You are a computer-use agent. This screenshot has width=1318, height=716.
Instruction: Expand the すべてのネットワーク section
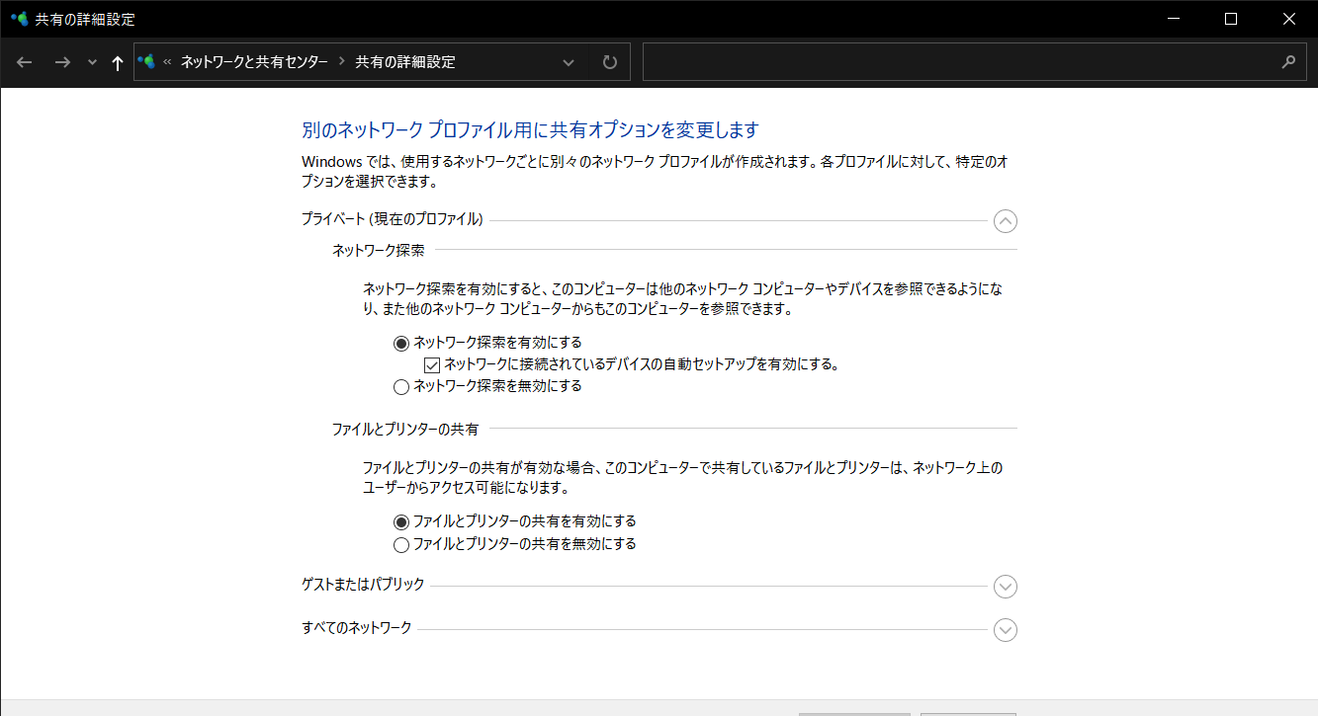click(1006, 630)
